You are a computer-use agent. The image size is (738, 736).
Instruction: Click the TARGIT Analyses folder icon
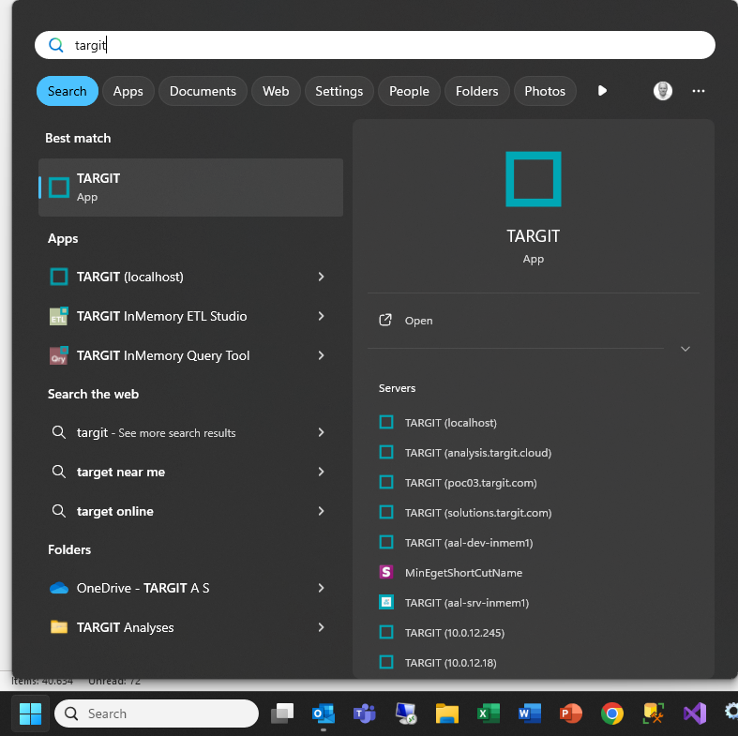coord(59,627)
